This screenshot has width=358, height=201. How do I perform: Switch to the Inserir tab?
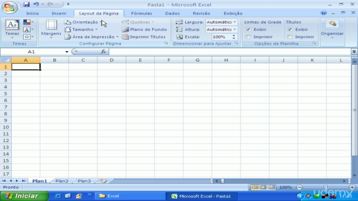point(59,13)
